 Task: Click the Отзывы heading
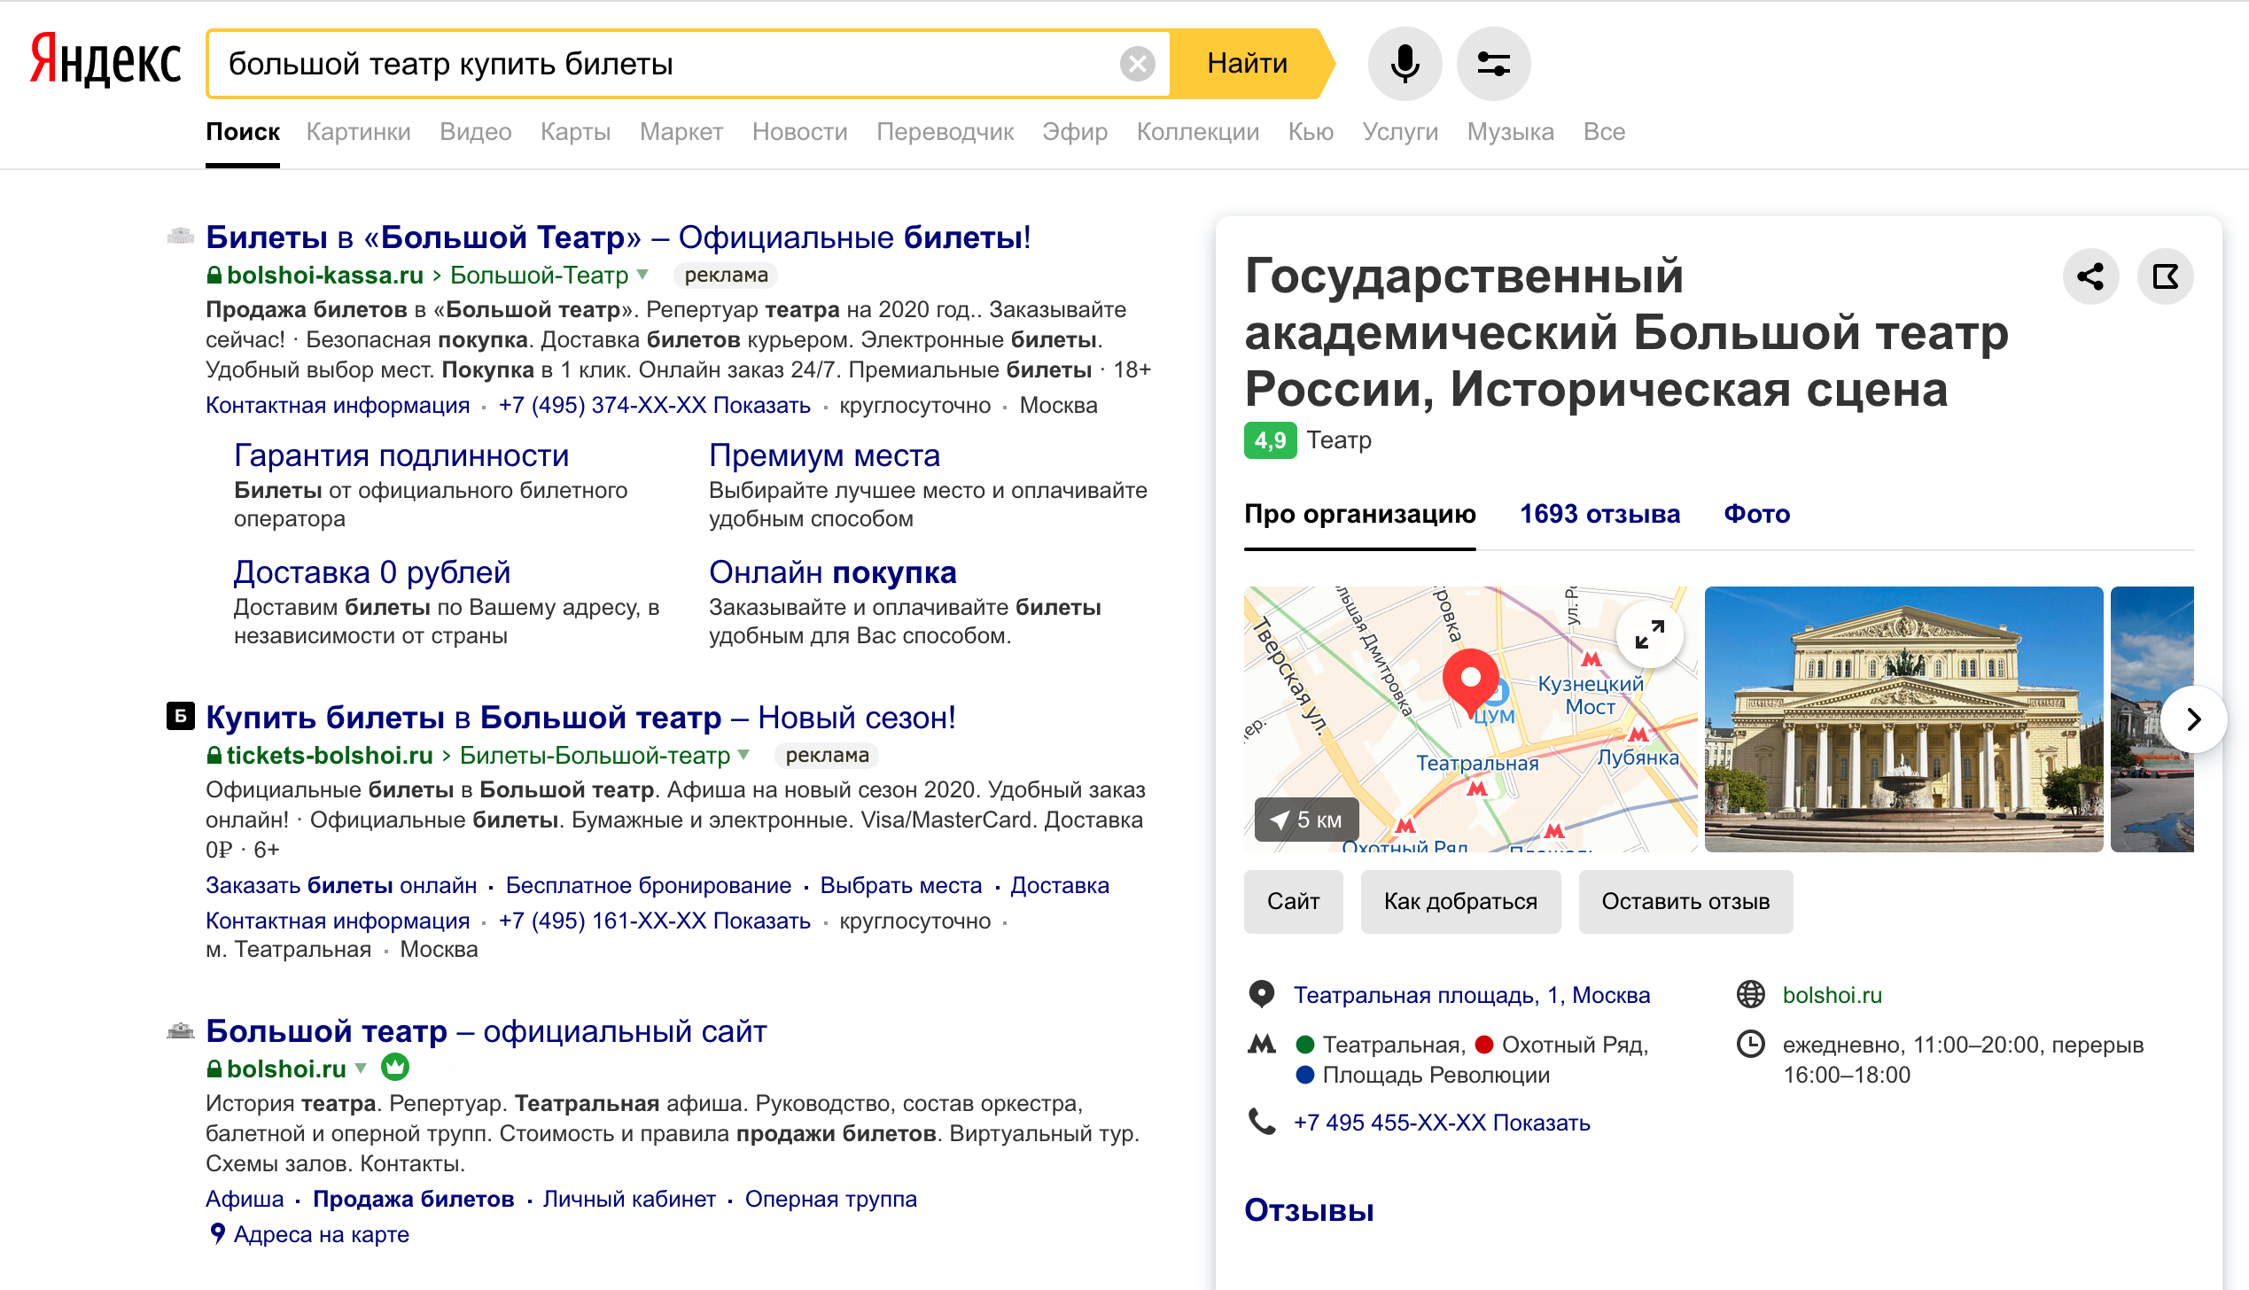point(1309,1210)
